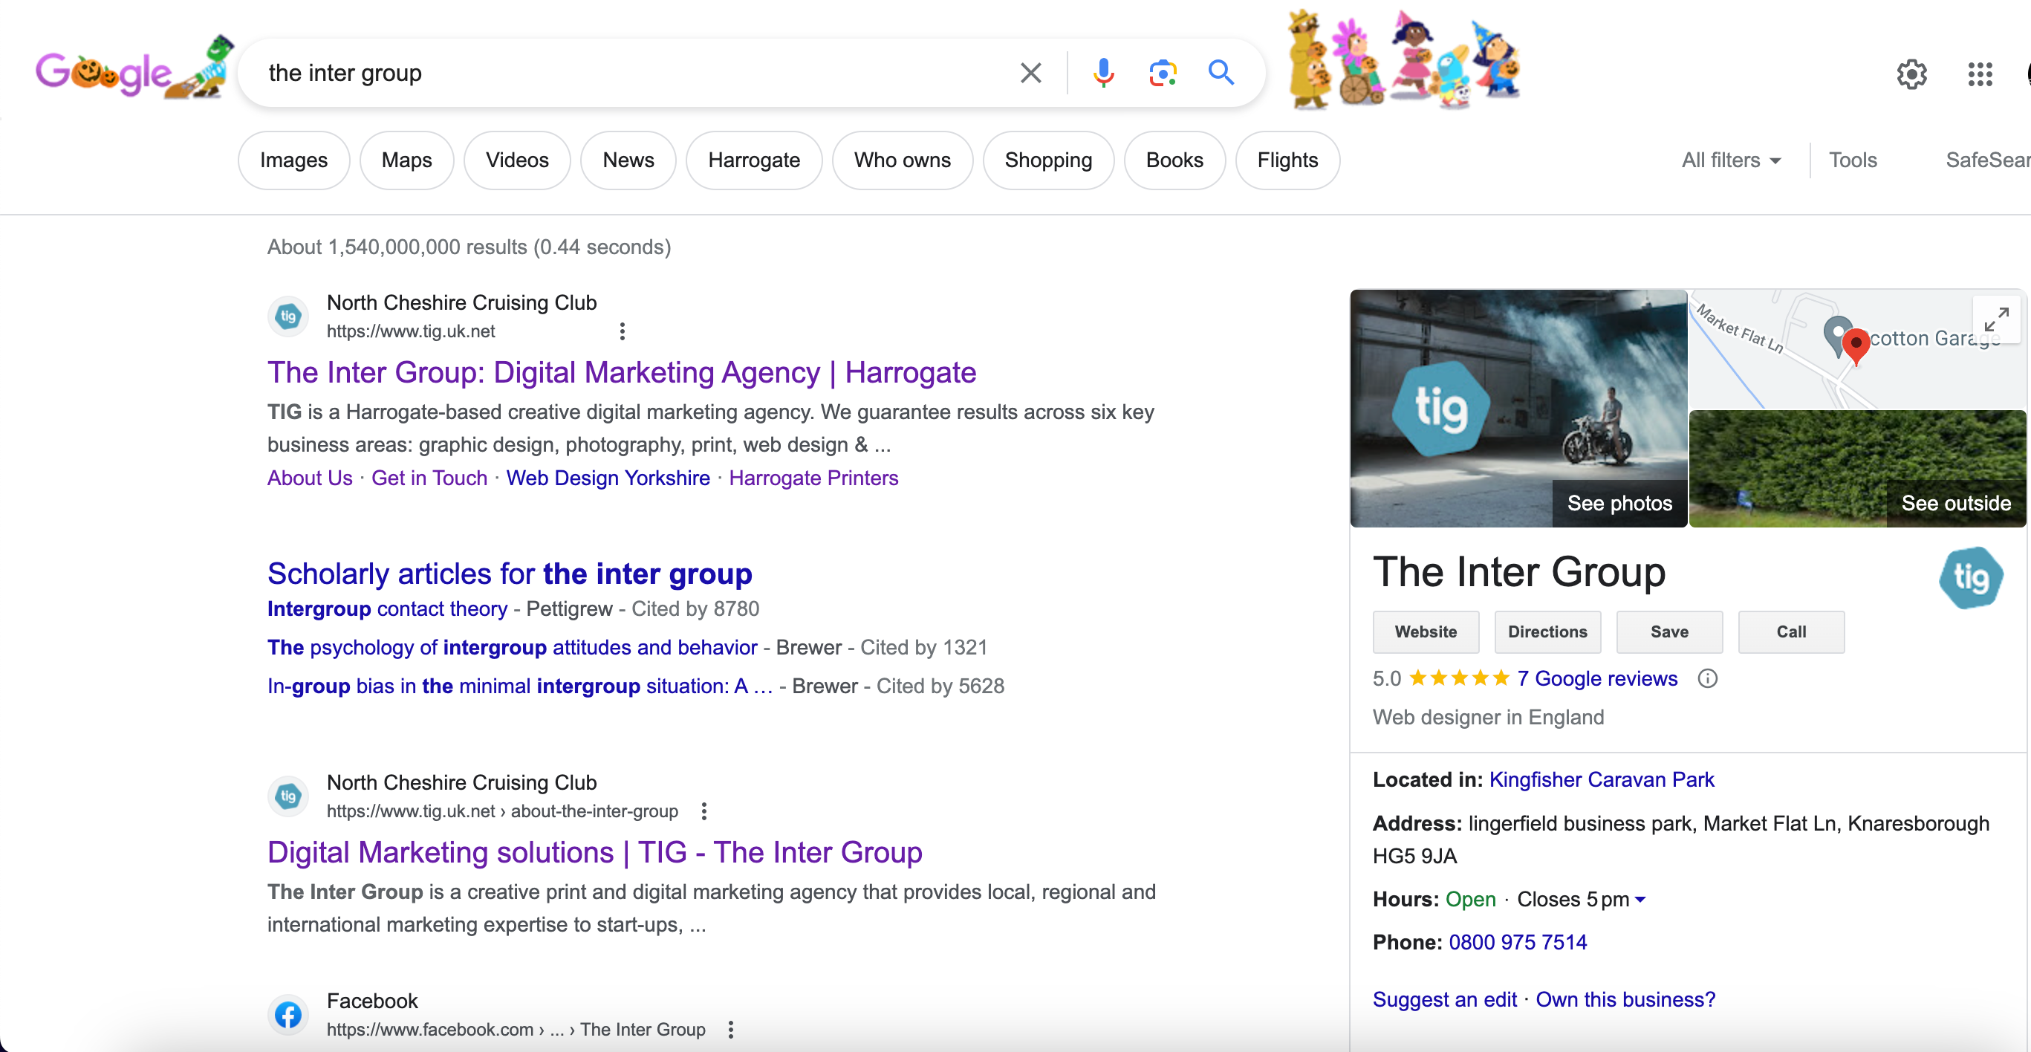Click the 'Cited by 8780' text

695,608
